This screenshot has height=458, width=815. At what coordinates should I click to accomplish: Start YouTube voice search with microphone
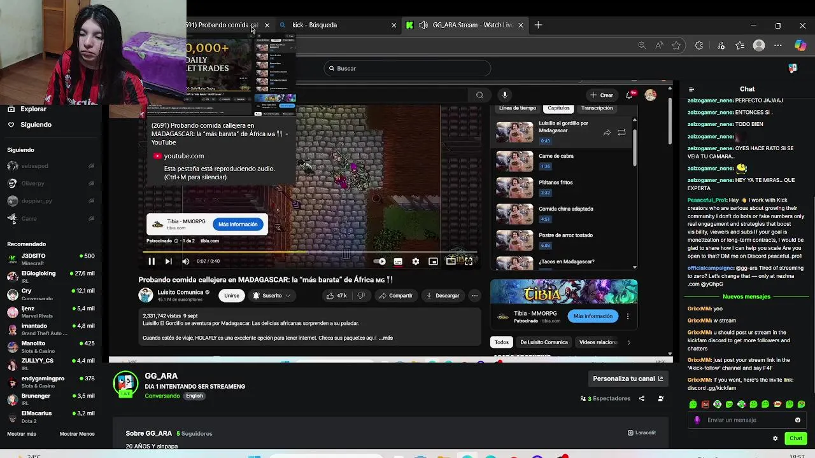click(x=505, y=95)
